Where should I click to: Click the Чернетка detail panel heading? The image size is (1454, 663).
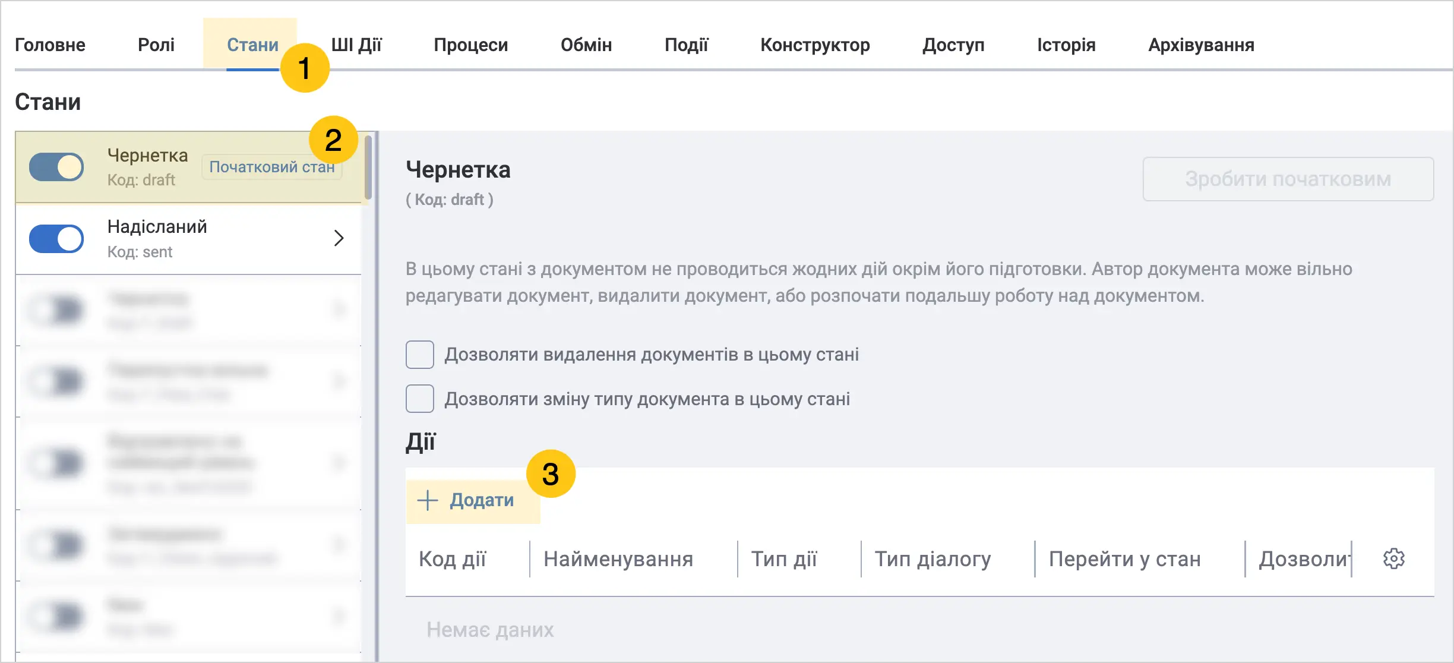click(458, 170)
